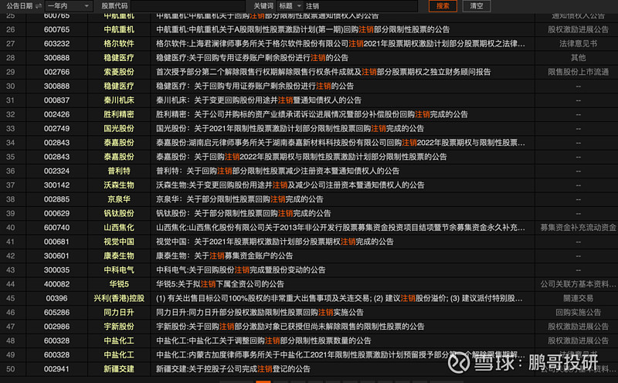Click category 關連交易 in row 45

click(x=578, y=299)
